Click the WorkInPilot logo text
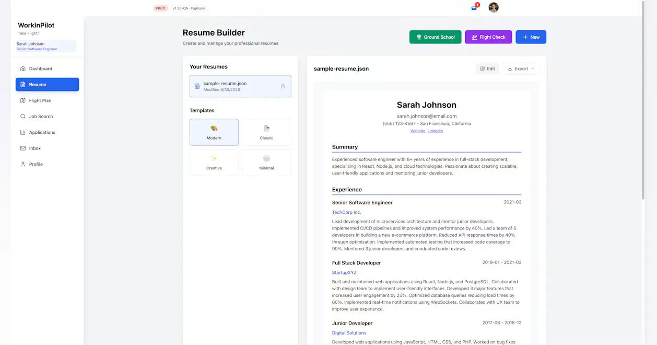Image resolution: width=657 pixels, height=345 pixels. click(x=36, y=25)
